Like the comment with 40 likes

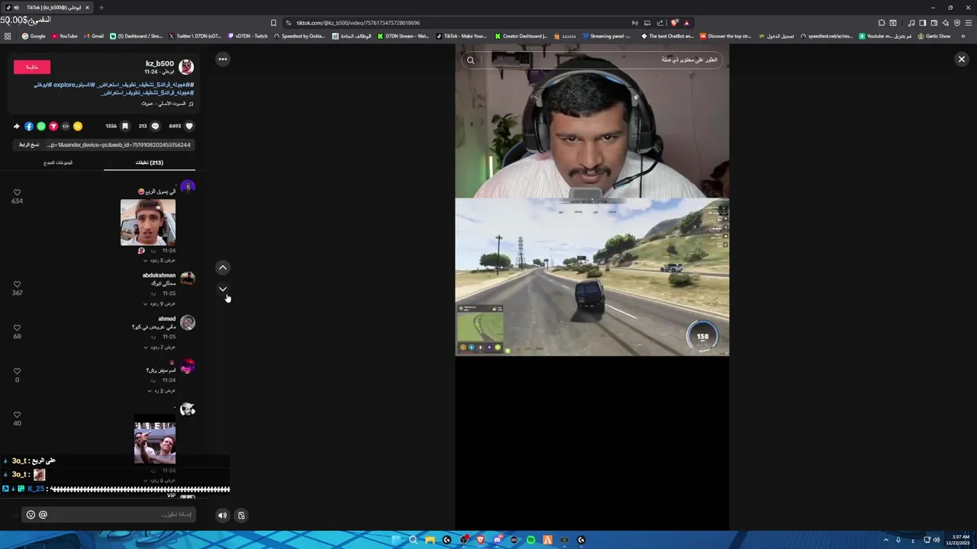click(x=17, y=415)
